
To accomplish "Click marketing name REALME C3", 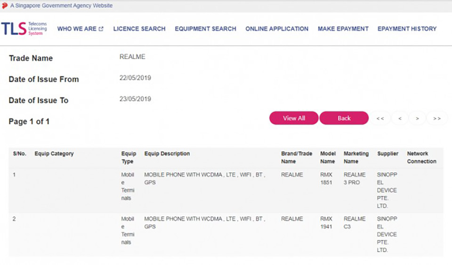I will (354, 223).
